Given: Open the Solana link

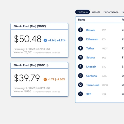Looking at the screenshot, I should [x=91, y=58].
